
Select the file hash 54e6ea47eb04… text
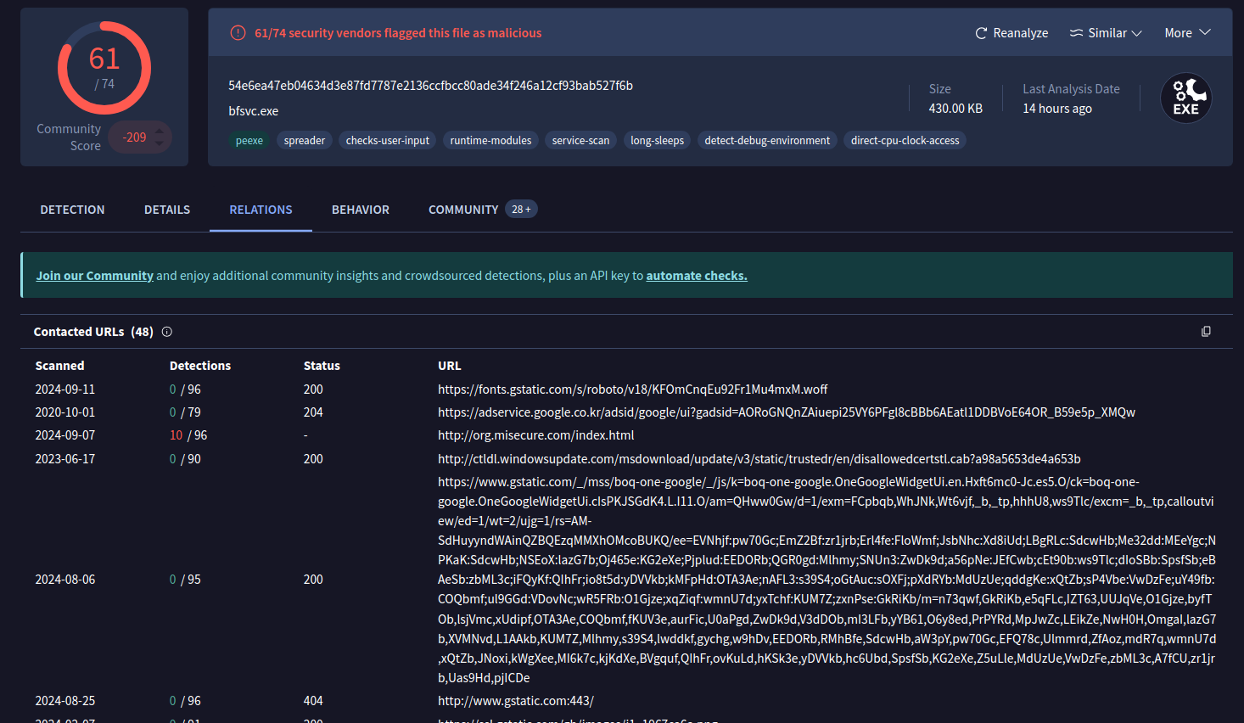[430, 86]
